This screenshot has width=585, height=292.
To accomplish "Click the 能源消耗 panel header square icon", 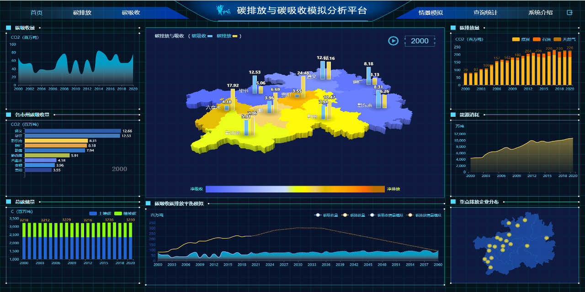I will coord(453,115).
